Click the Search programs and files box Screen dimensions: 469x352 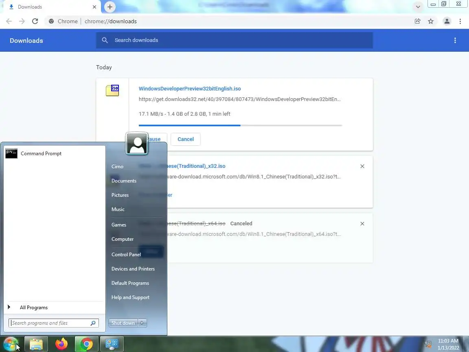pyautogui.click(x=54, y=323)
